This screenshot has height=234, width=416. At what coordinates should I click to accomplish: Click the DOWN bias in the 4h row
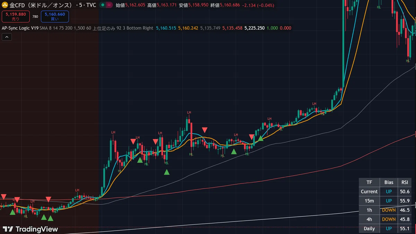[389, 219]
